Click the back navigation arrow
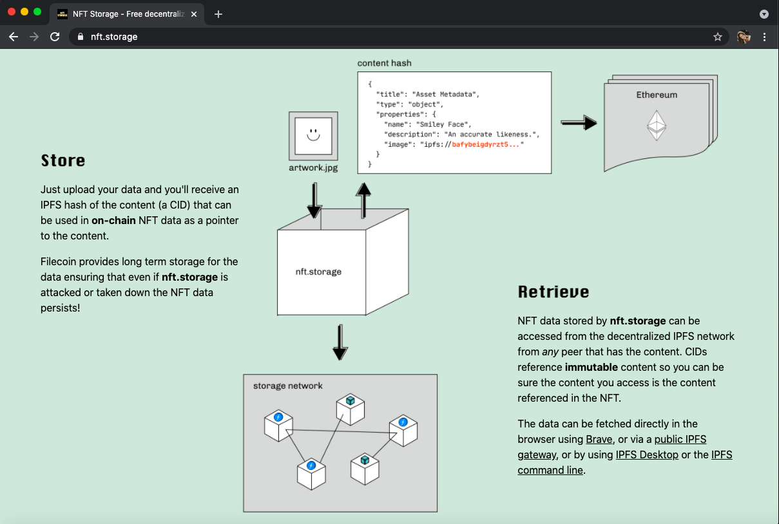Image resolution: width=779 pixels, height=524 pixels. coord(14,37)
